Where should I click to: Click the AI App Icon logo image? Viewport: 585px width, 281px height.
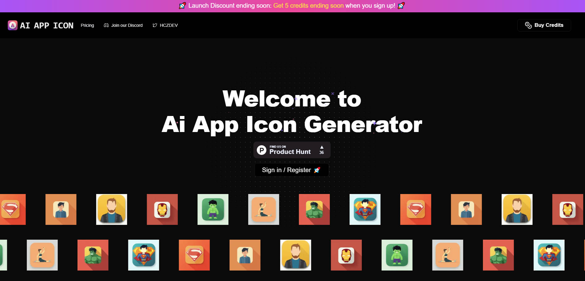click(13, 25)
